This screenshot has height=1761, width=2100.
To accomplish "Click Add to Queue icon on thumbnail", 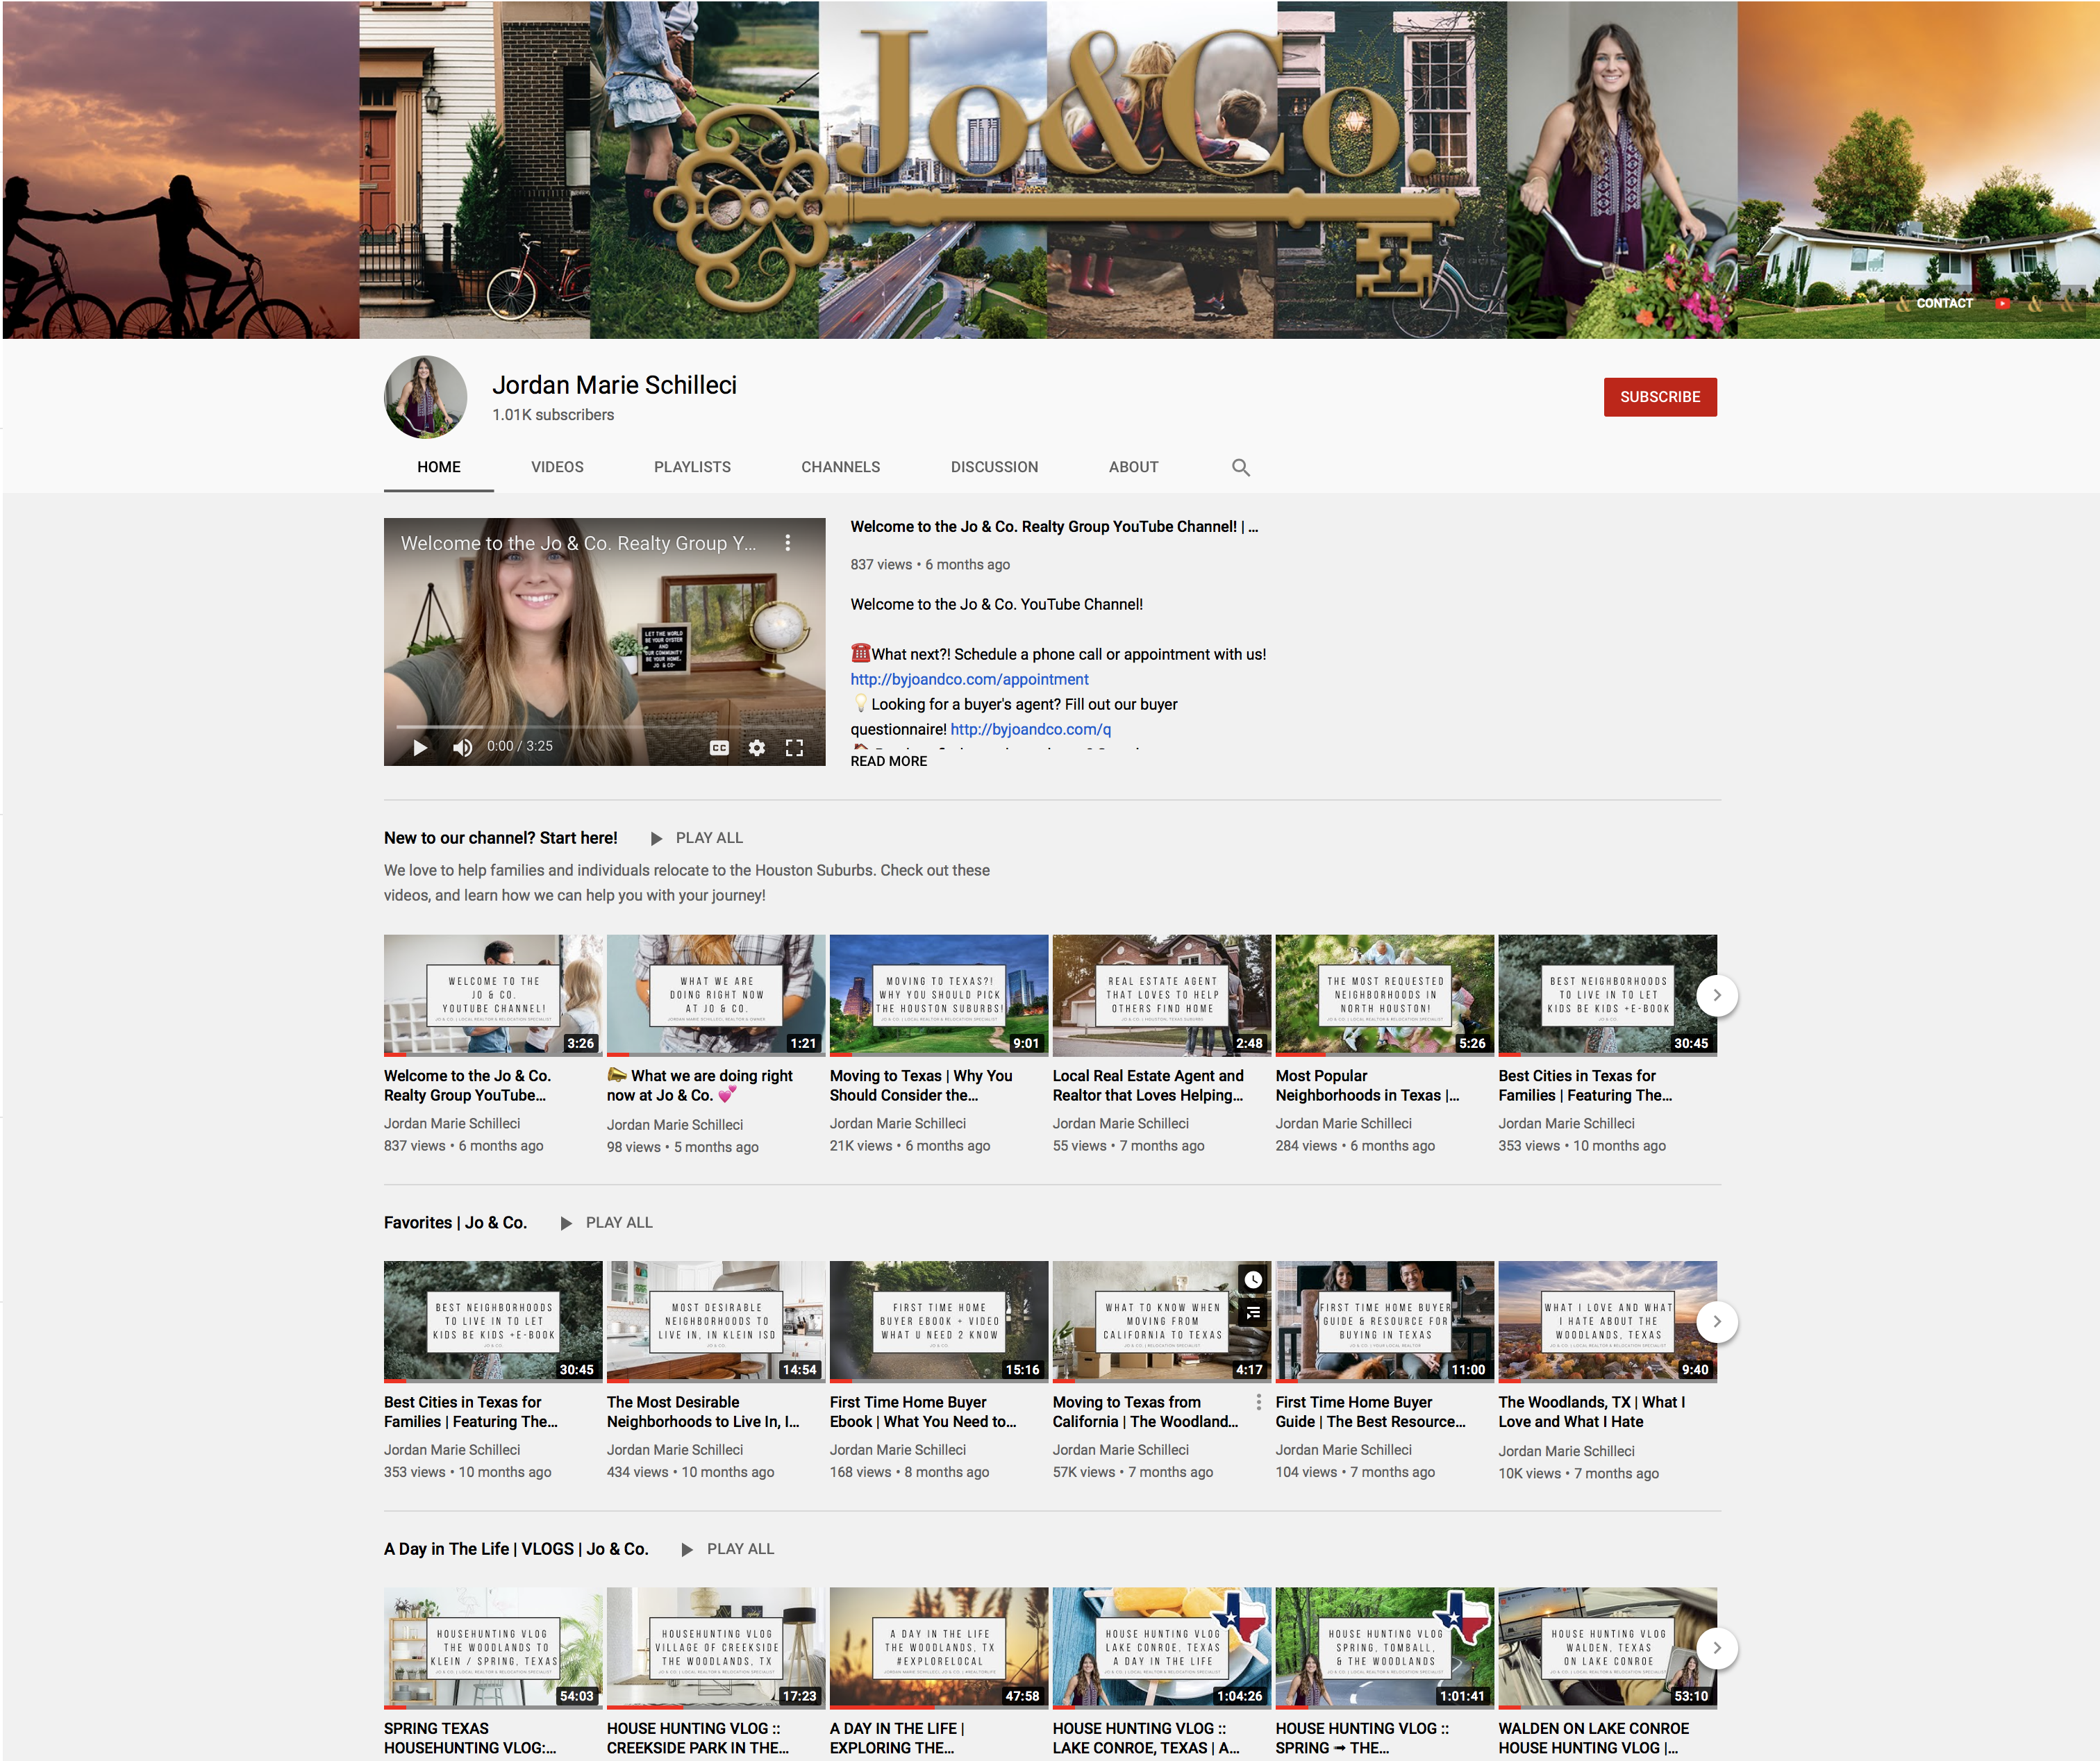I will [x=1253, y=1312].
